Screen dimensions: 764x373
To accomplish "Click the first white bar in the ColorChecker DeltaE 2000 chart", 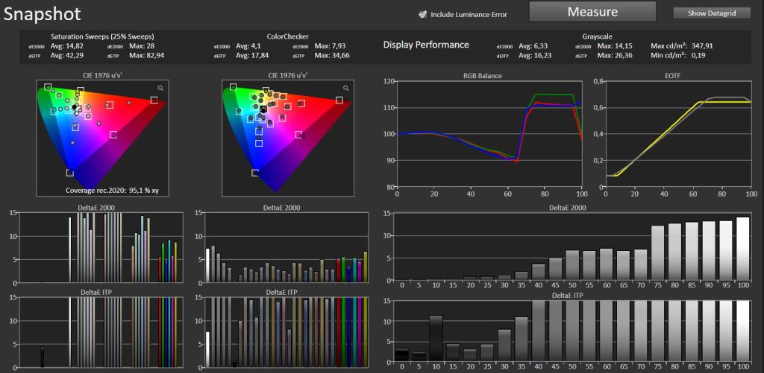I will click(207, 265).
